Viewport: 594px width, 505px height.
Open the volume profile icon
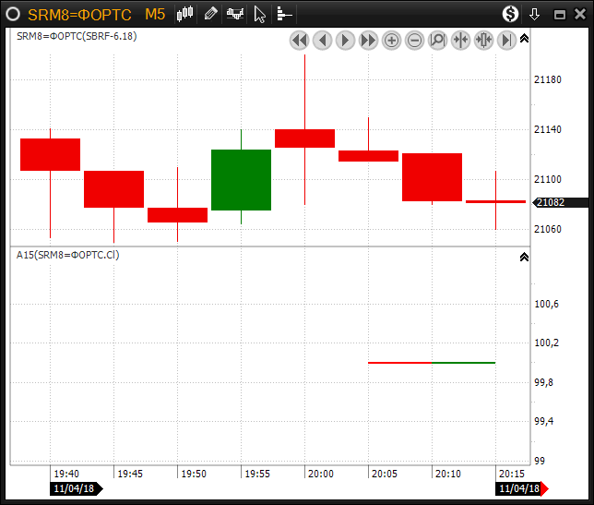coord(284,14)
